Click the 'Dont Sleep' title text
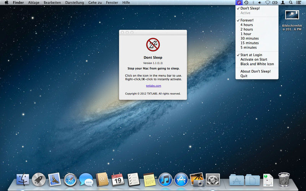This screenshot has width=306, height=191. click(153, 58)
